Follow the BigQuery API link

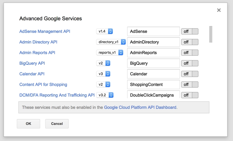tap(32, 63)
